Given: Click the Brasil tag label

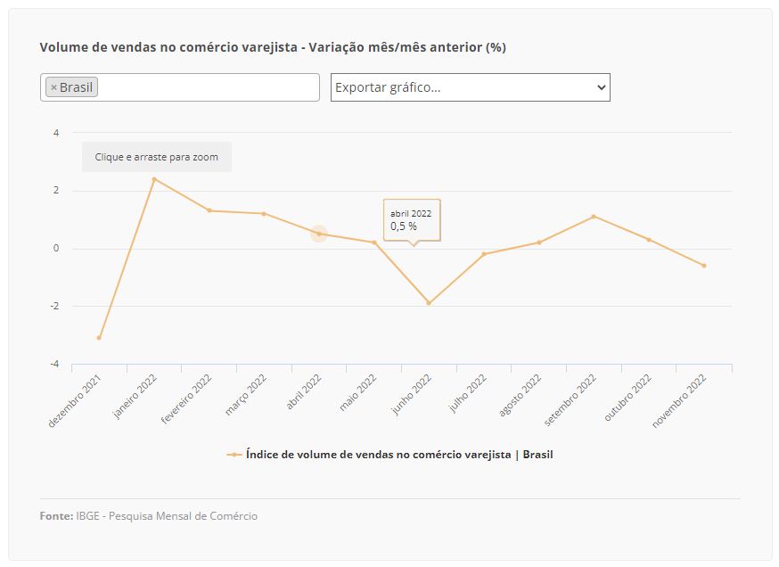Looking at the screenshot, I should [76, 87].
